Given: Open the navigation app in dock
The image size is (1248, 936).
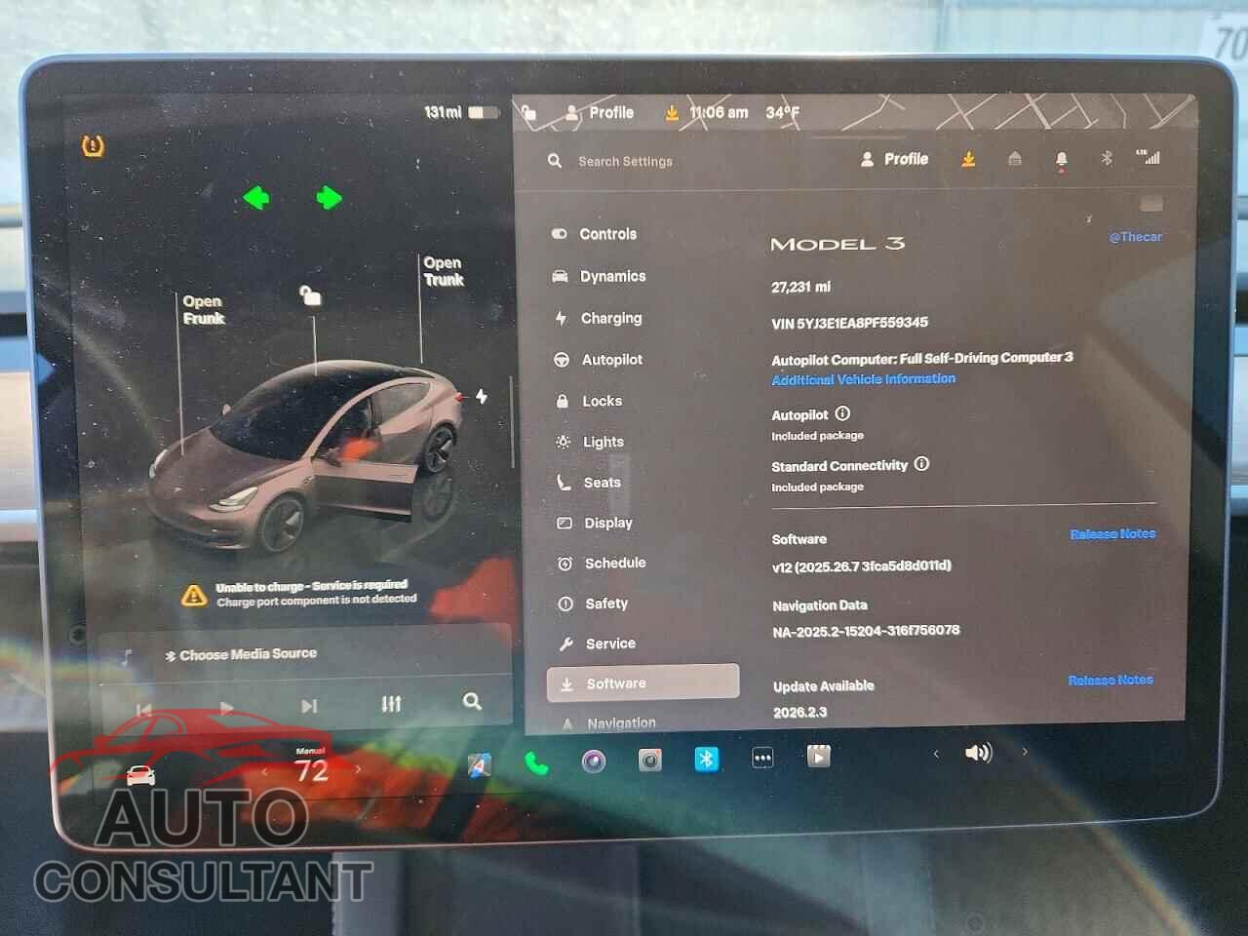Looking at the screenshot, I should click(478, 765).
